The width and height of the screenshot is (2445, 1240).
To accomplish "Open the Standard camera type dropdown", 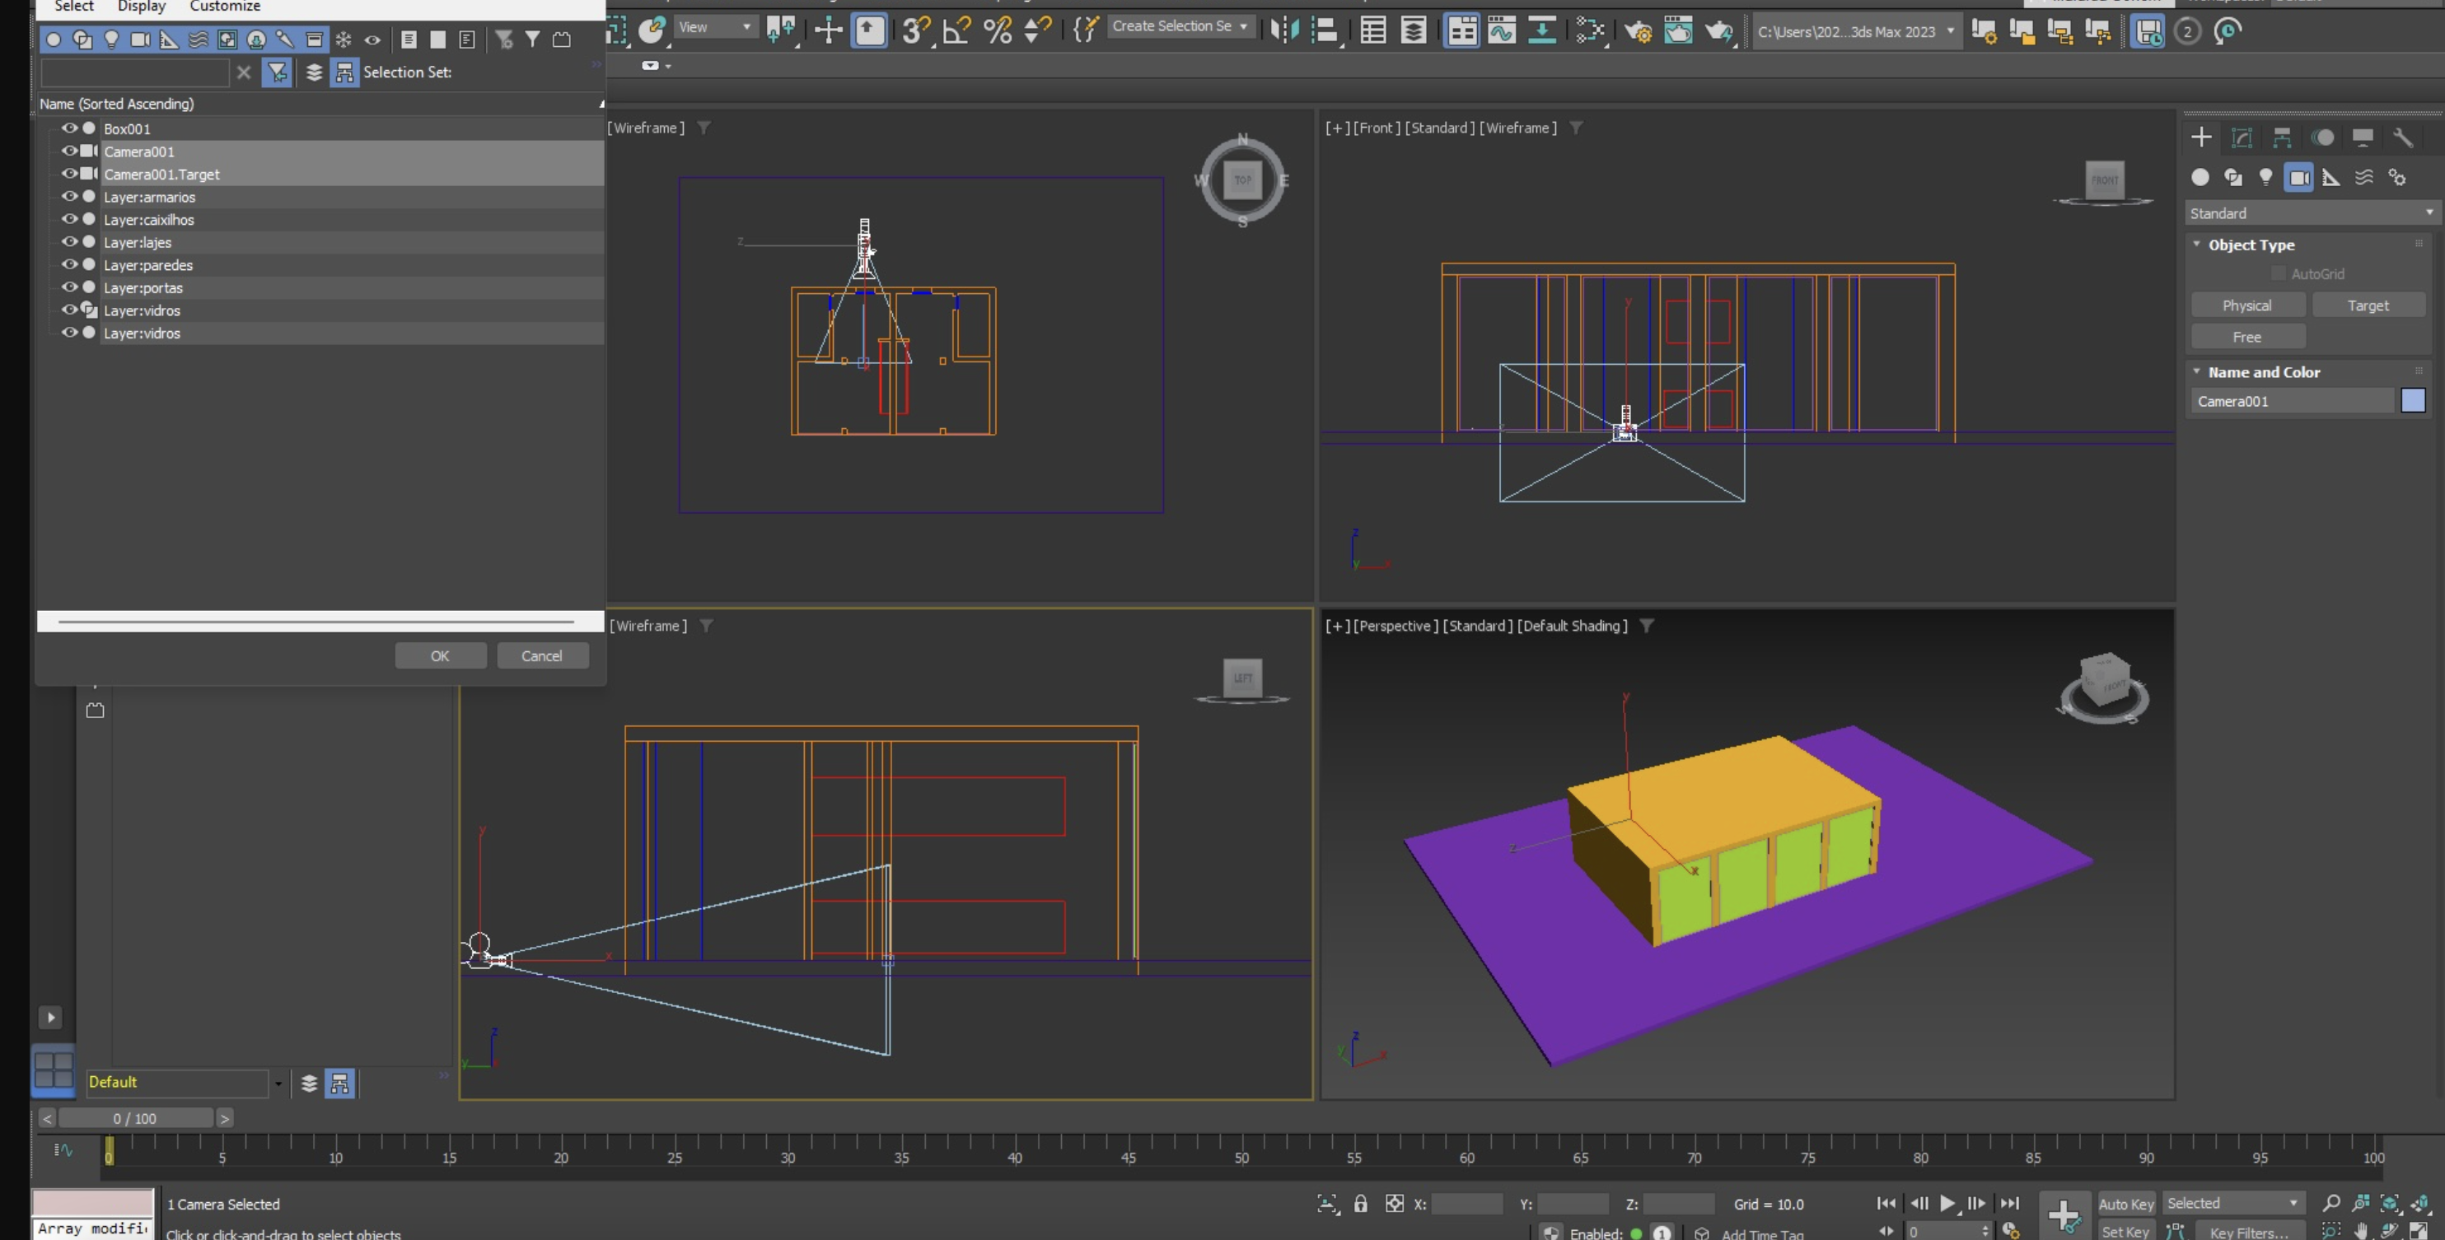I will 2309,213.
